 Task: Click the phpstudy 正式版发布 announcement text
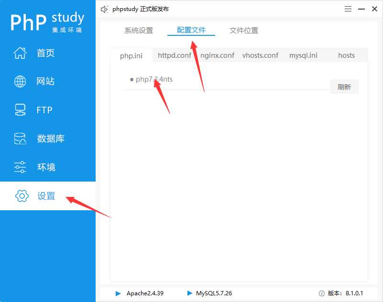[141, 9]
